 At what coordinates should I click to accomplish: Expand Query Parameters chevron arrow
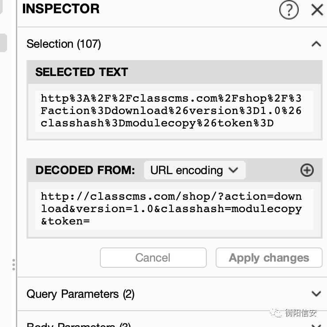point(316,294)
